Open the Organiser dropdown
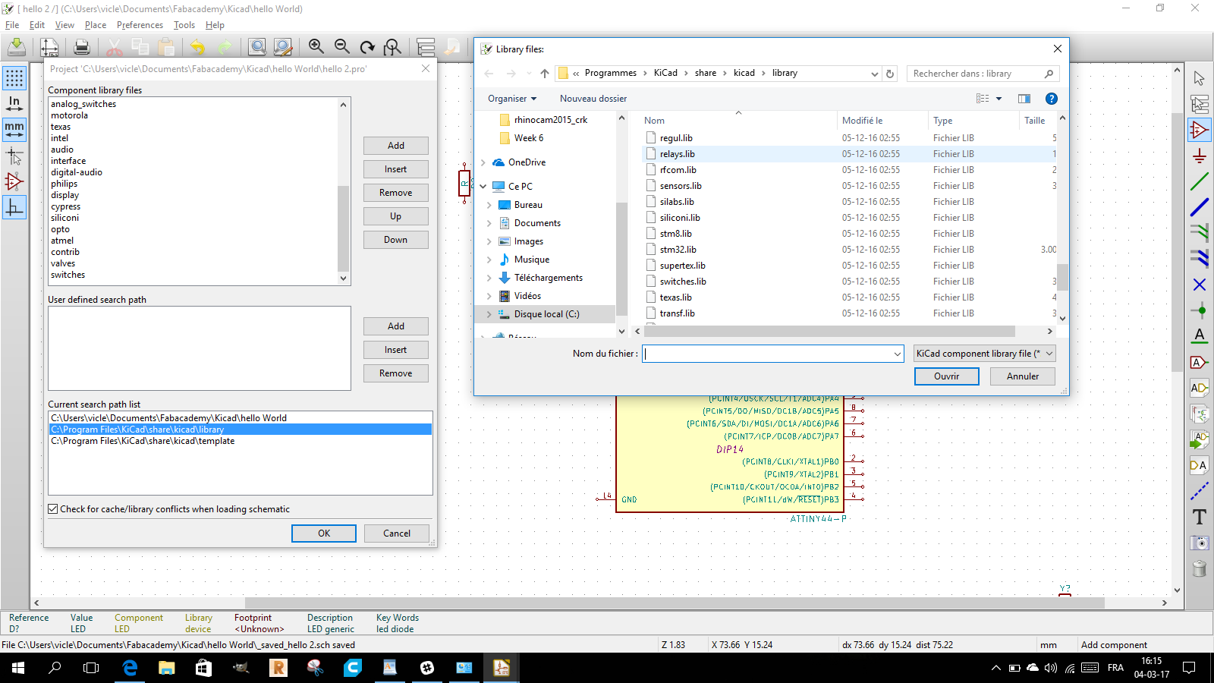The height and width of the screenshot is (683, 1214). [512, 99]
